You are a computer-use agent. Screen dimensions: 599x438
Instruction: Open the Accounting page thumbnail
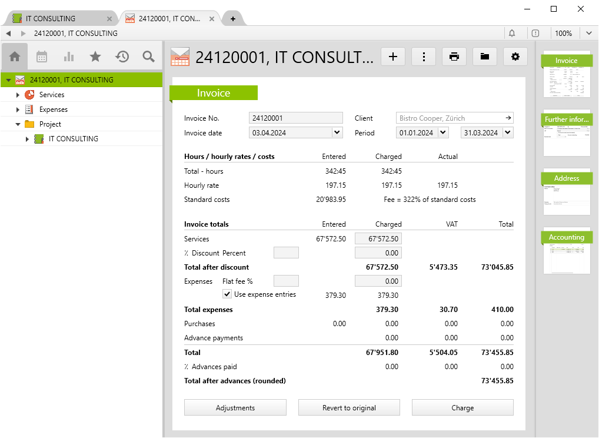click(566, 251)
